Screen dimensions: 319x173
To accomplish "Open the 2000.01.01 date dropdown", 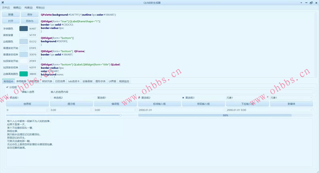I will click(223, 110).
